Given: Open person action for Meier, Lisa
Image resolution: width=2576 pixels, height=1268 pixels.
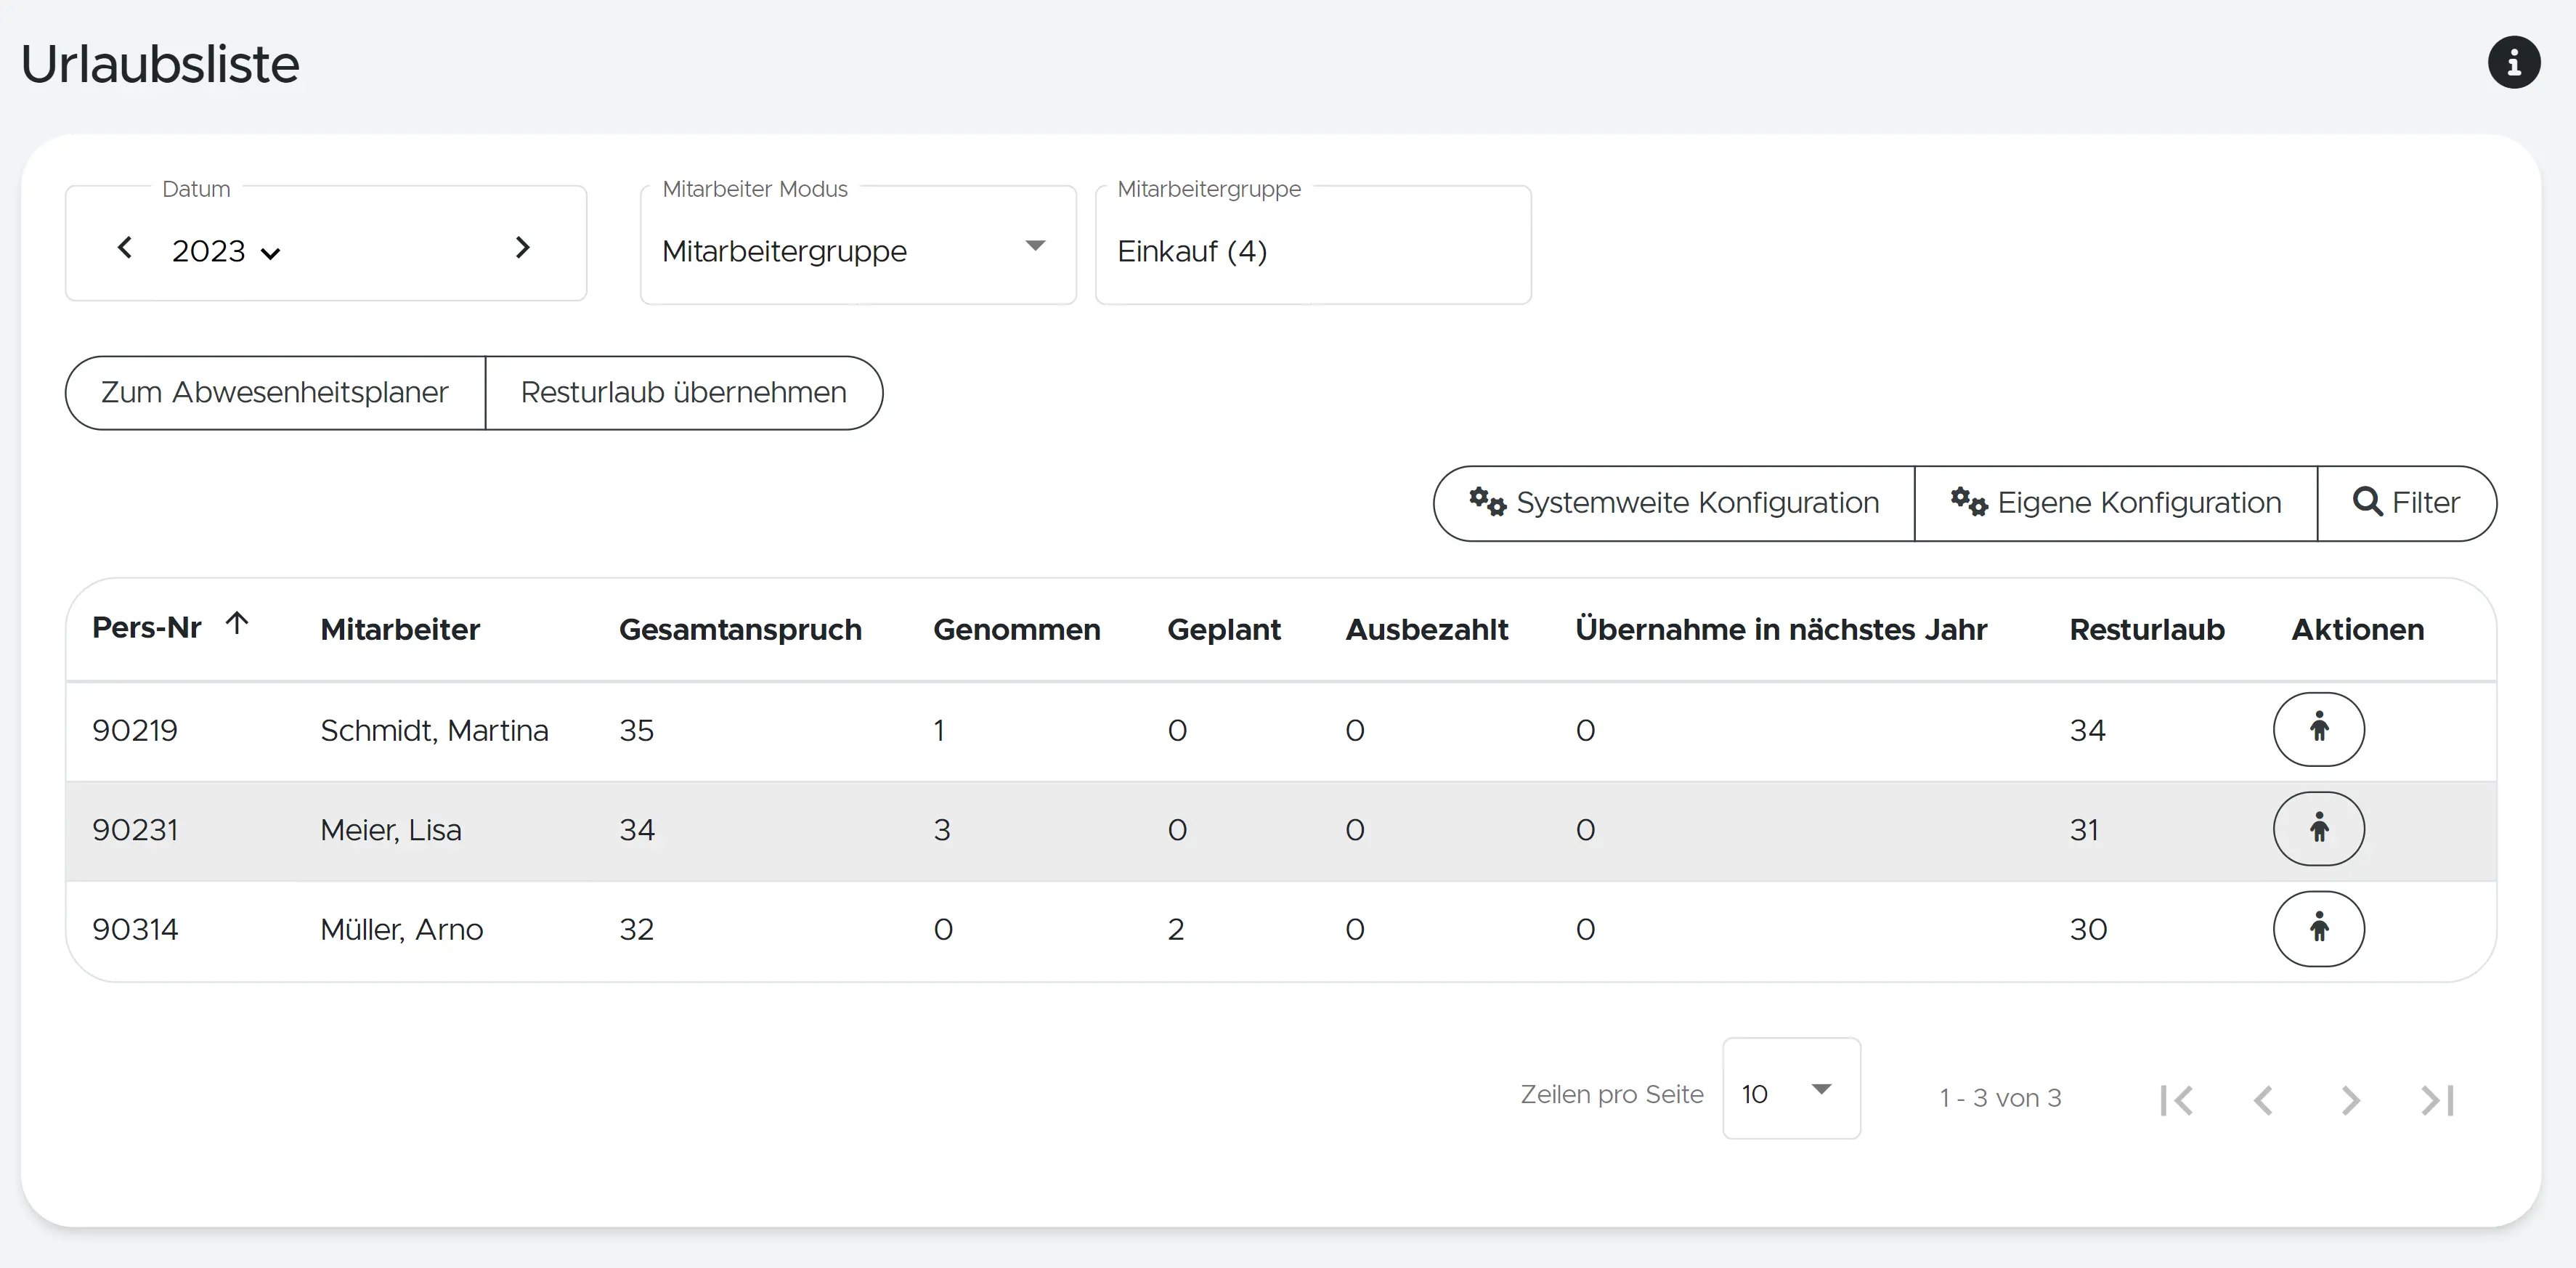Looking at the screenshot, I should point(2318,829).
